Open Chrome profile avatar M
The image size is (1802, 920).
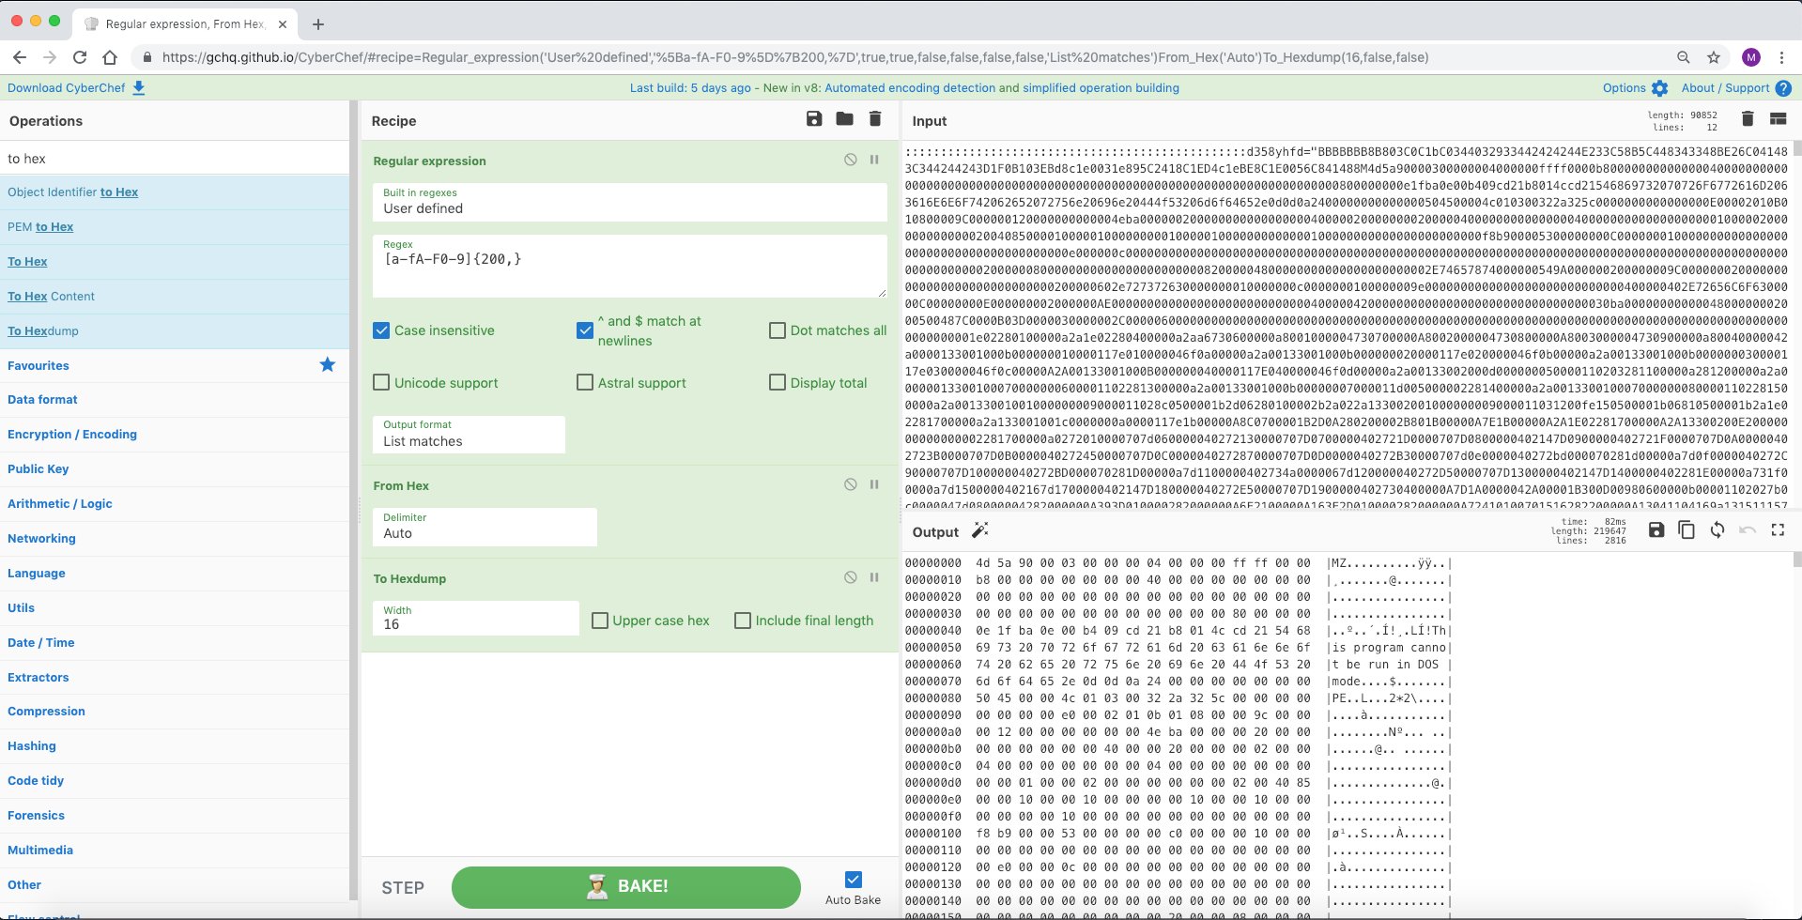pyautogui.click(x=1751, y=57)
